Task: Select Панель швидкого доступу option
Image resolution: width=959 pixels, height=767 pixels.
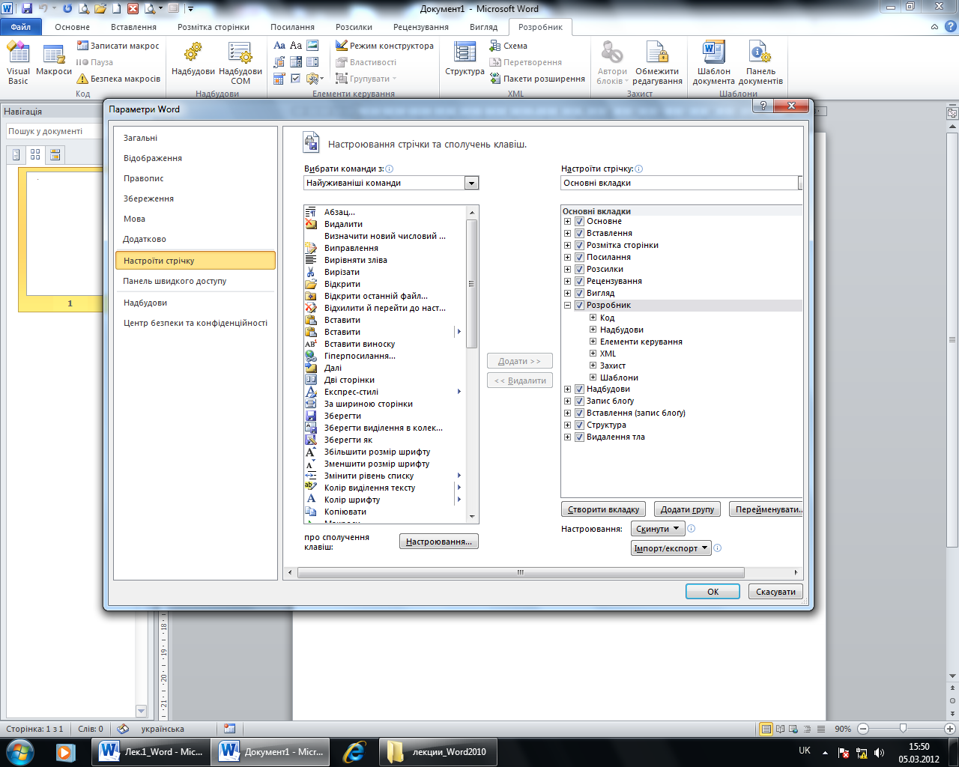Action: coord(195,281)
